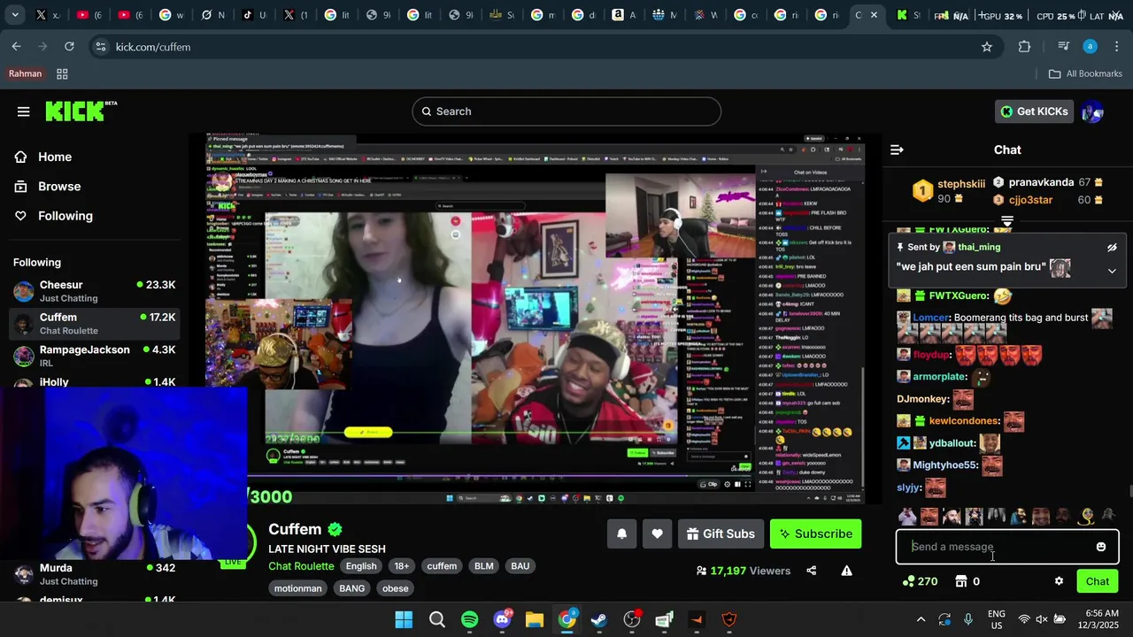
Task: Open Chrome three-dot menu
Action: [1116, 47]
